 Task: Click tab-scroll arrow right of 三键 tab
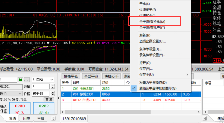(54, 119)
